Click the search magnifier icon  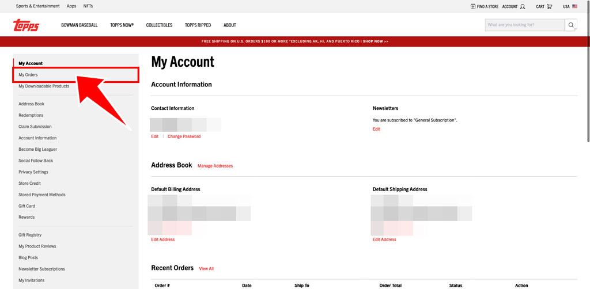571,25
